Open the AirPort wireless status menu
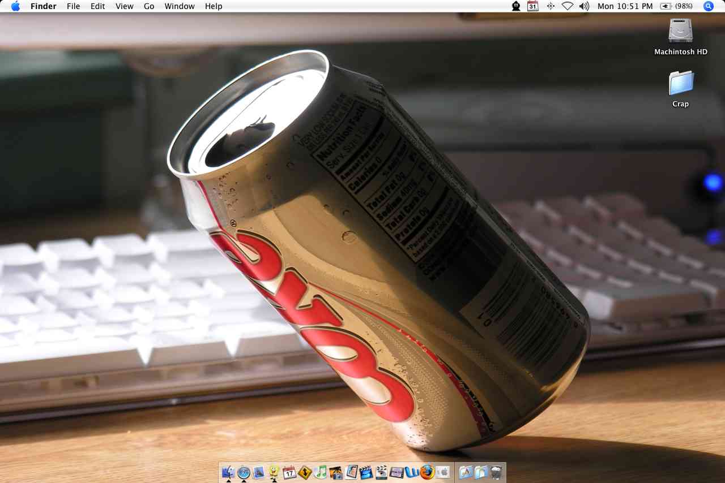The height and width of the screenshot is (483, 725). pos(568,6)
